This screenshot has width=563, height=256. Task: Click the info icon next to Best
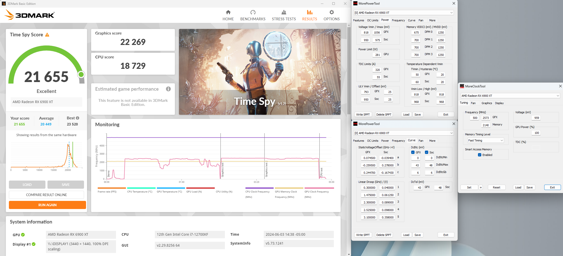pos(78,118)
